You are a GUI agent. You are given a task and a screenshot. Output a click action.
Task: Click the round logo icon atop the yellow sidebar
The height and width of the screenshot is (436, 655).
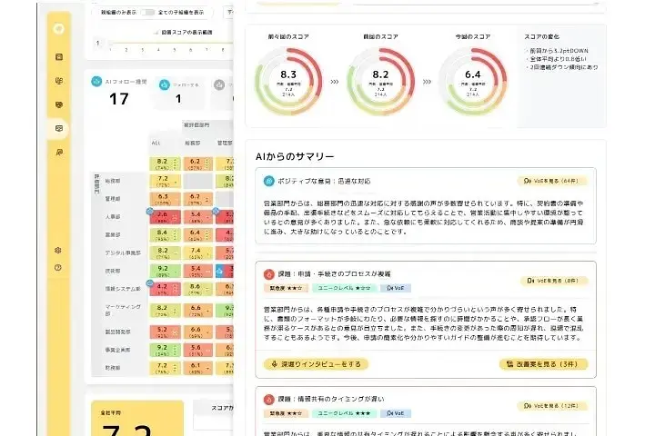tap(59, 29)
